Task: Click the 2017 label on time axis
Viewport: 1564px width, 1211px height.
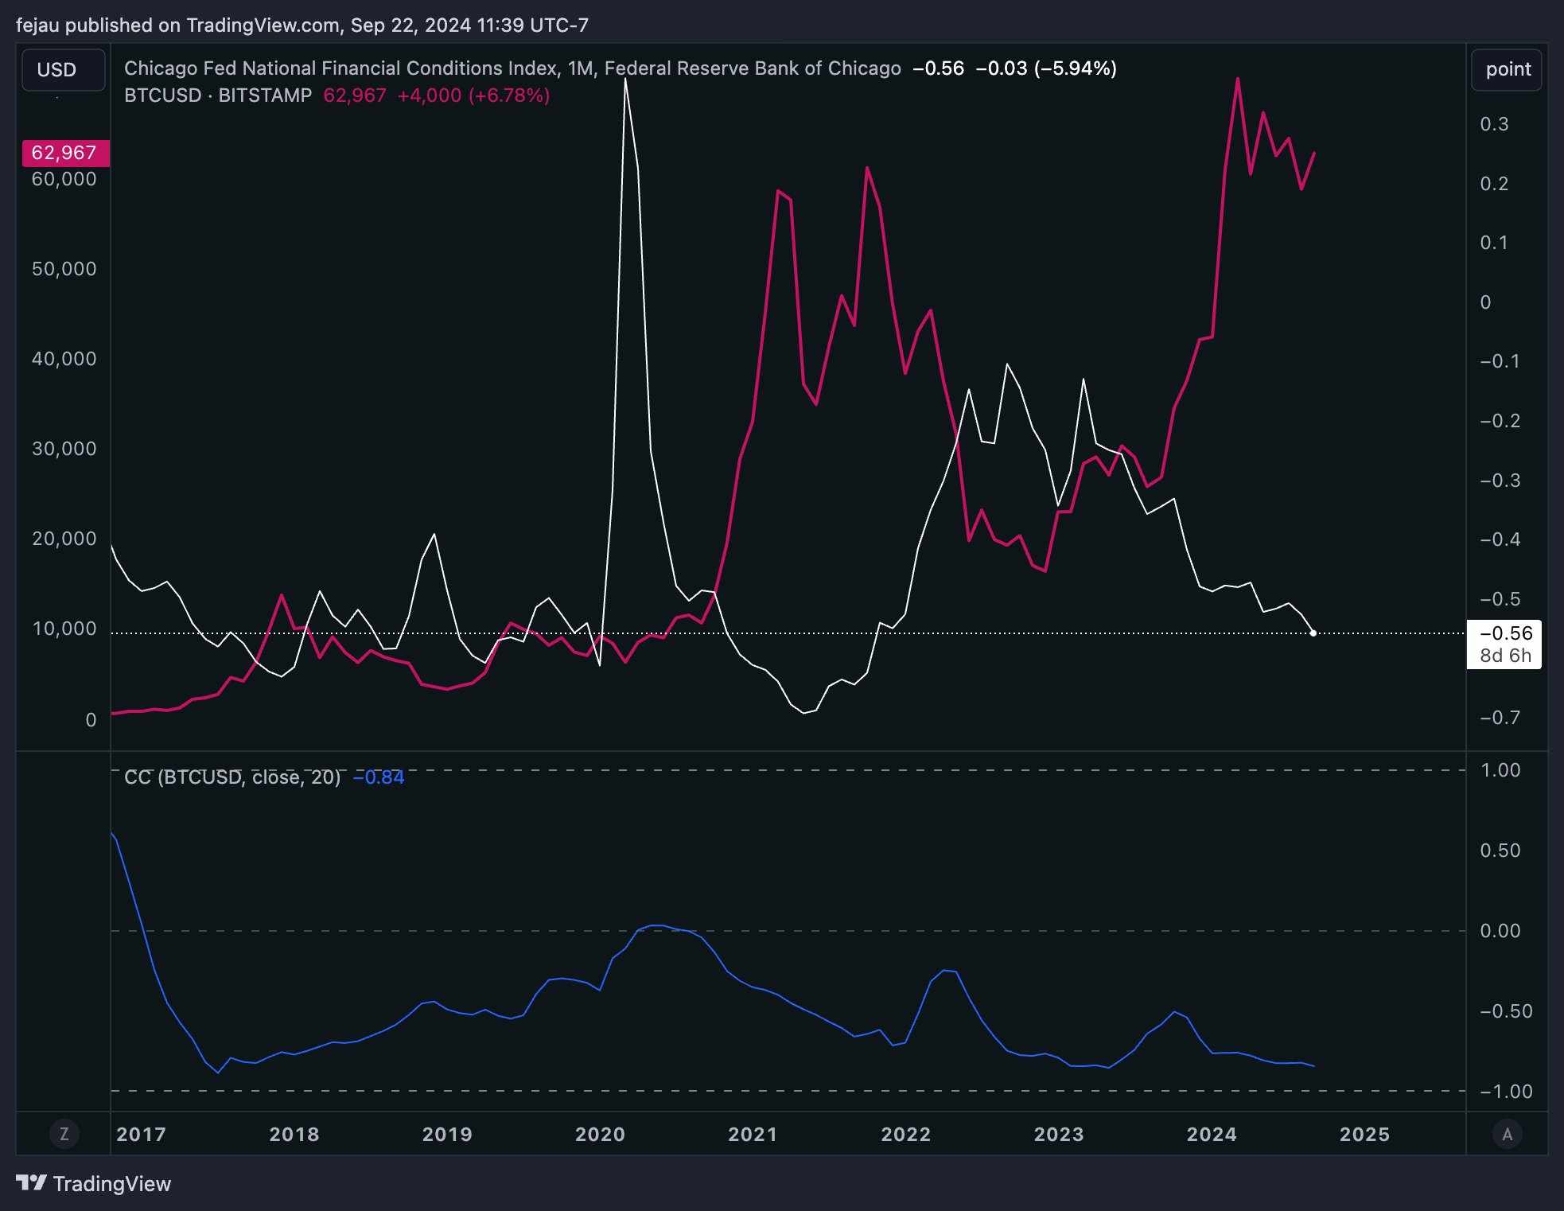Action: click(141, 1135)
